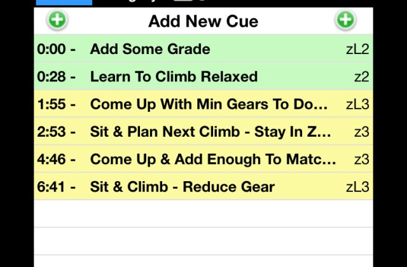The width and height of the screenshot is (407, 267).
Task: Click the z3 label on the 2:53 cue
Action: point(362,132)
